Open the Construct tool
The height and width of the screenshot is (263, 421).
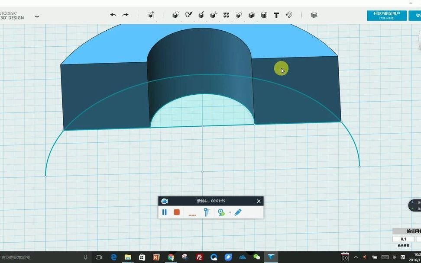coord(201,15)
